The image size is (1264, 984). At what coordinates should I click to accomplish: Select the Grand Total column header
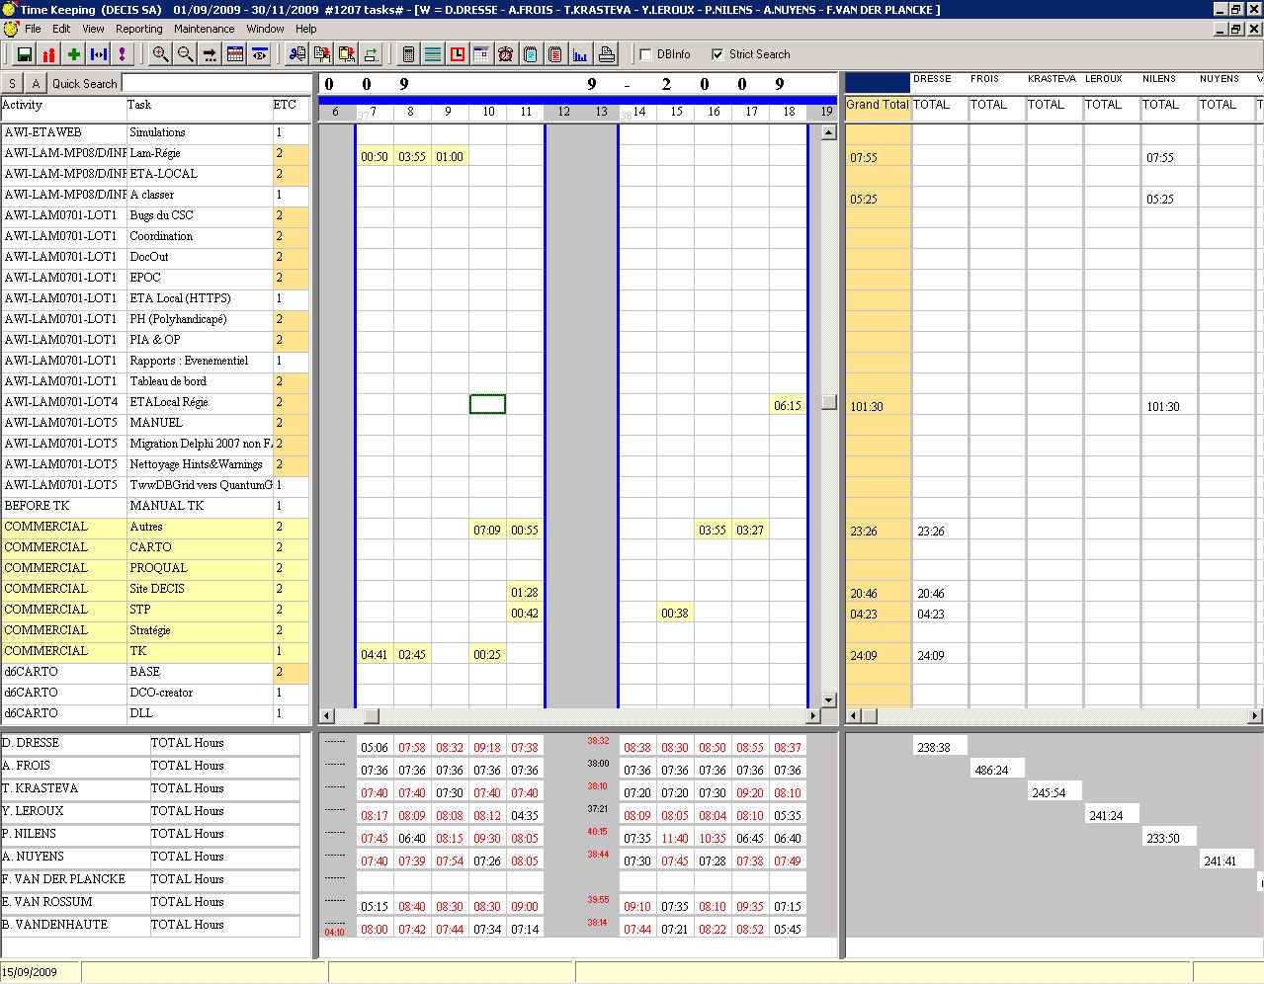tap(877, 105)
